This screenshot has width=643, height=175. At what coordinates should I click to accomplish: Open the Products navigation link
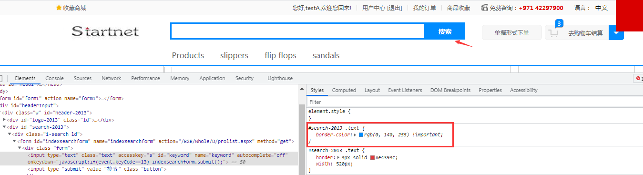click(188, 55)
